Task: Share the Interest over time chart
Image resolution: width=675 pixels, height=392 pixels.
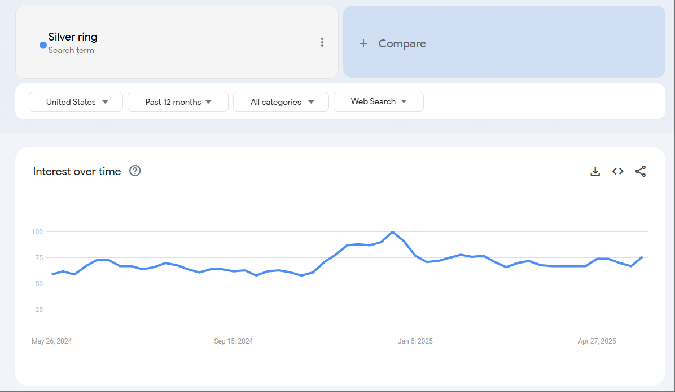Action: pos(641,171)
